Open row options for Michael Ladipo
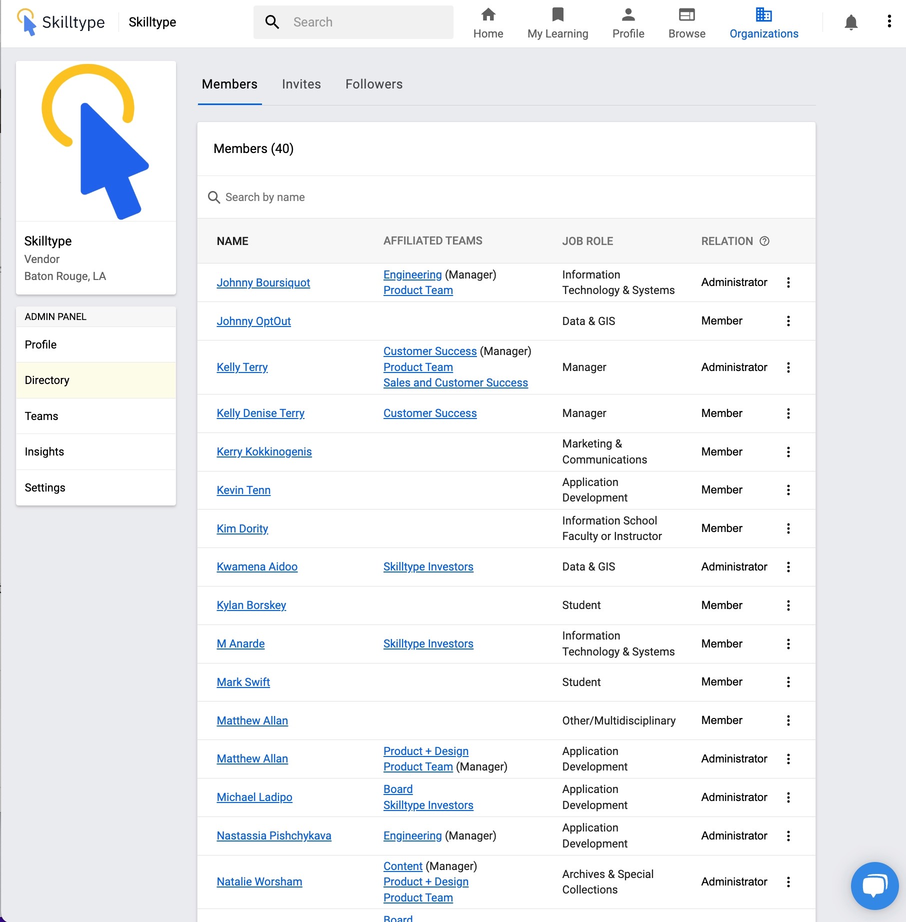Viewport: 906px width, 922px height. pos(788,797)
